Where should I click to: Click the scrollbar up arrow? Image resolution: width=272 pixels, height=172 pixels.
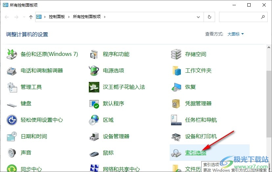(269, 47)
